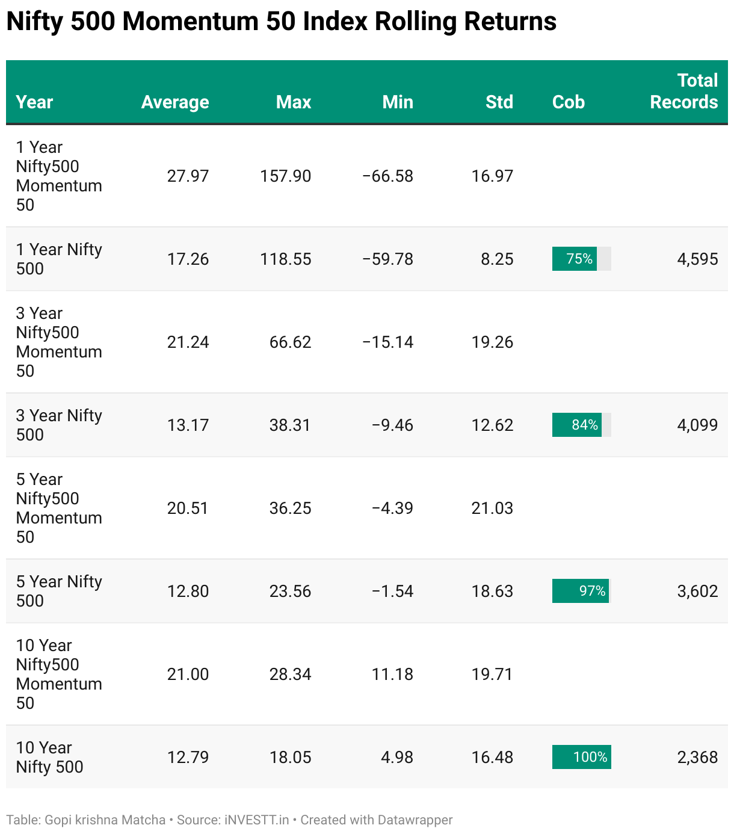Open the iNVESTT.in source link

257,820
